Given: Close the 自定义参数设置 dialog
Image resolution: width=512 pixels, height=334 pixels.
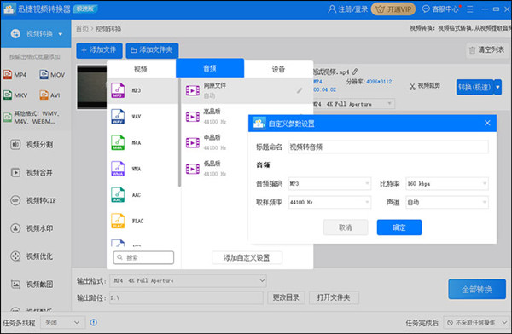Looking at the screenshot, I should click(x=487, y=123).
